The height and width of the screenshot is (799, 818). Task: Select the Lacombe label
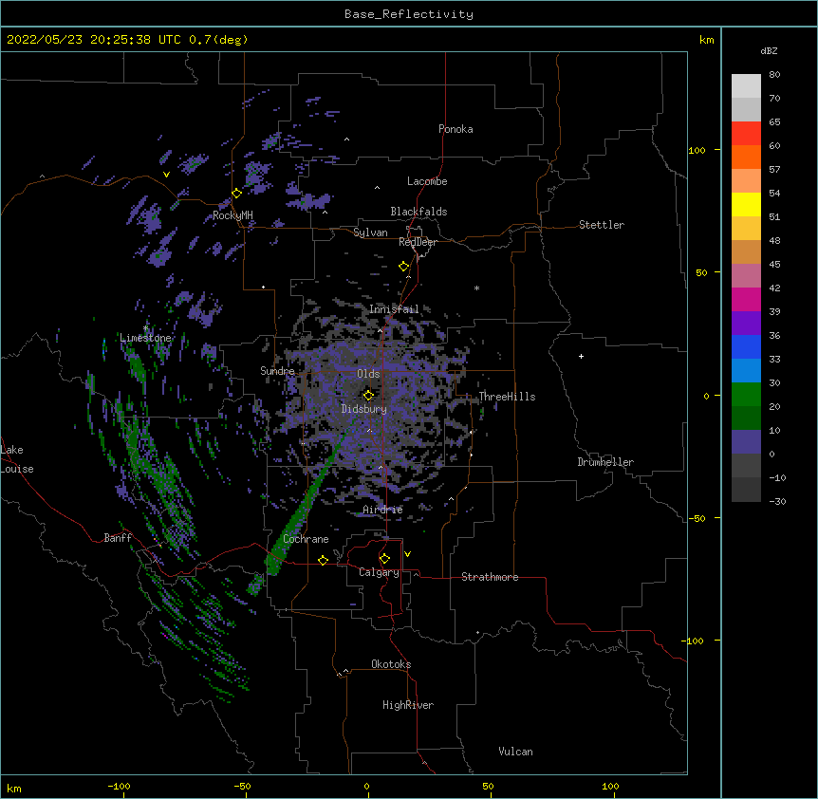tap(427, 181)
